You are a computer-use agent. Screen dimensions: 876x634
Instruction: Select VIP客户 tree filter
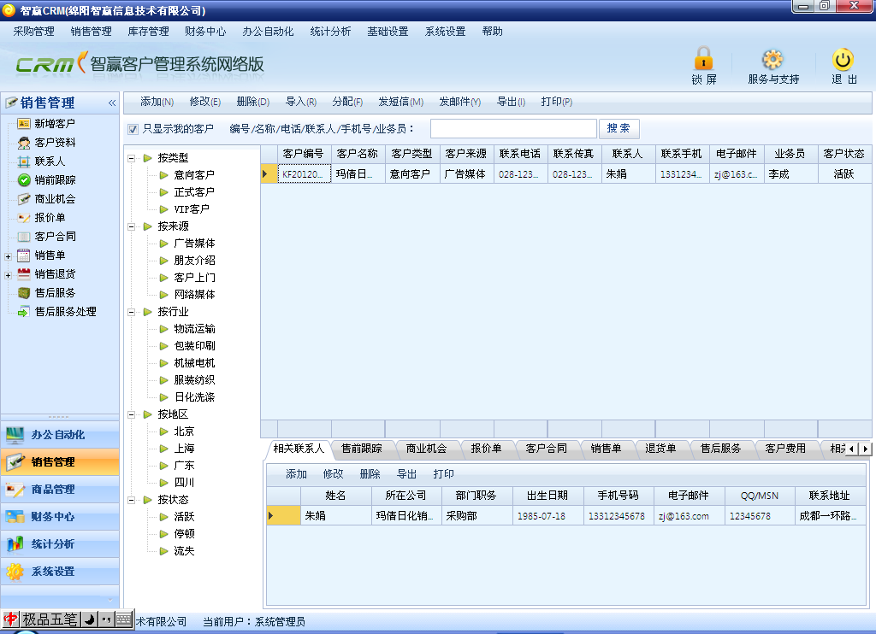(x=192, y=209)
